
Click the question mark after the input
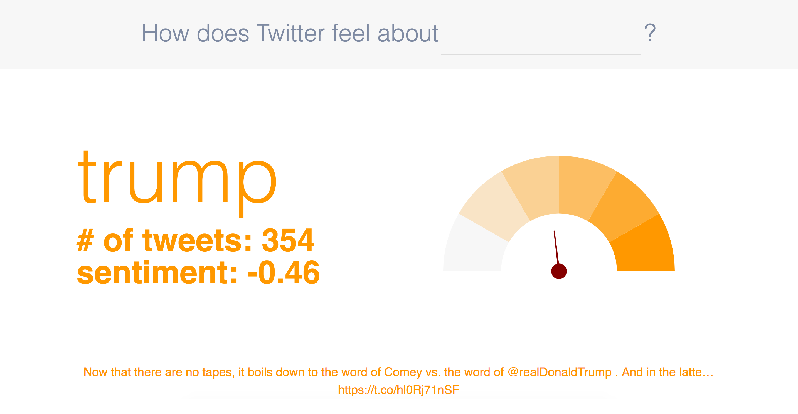(650, 33)
